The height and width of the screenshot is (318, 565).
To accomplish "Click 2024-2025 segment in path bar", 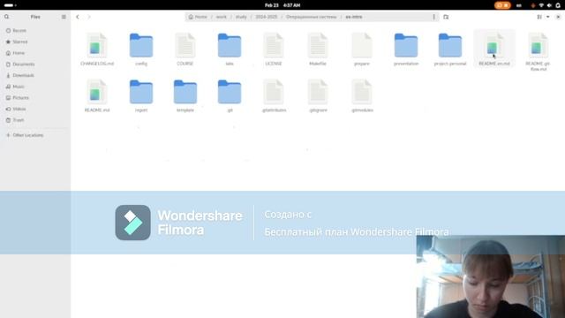I will [267, 17].
